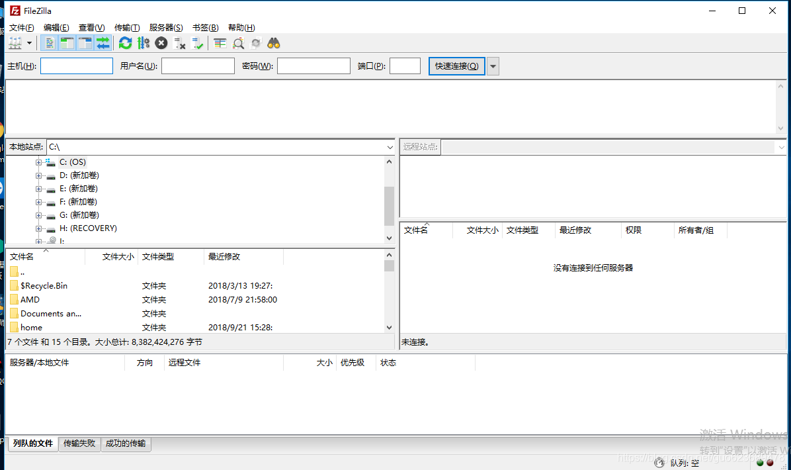Maximize the FileZilla window

742,11
